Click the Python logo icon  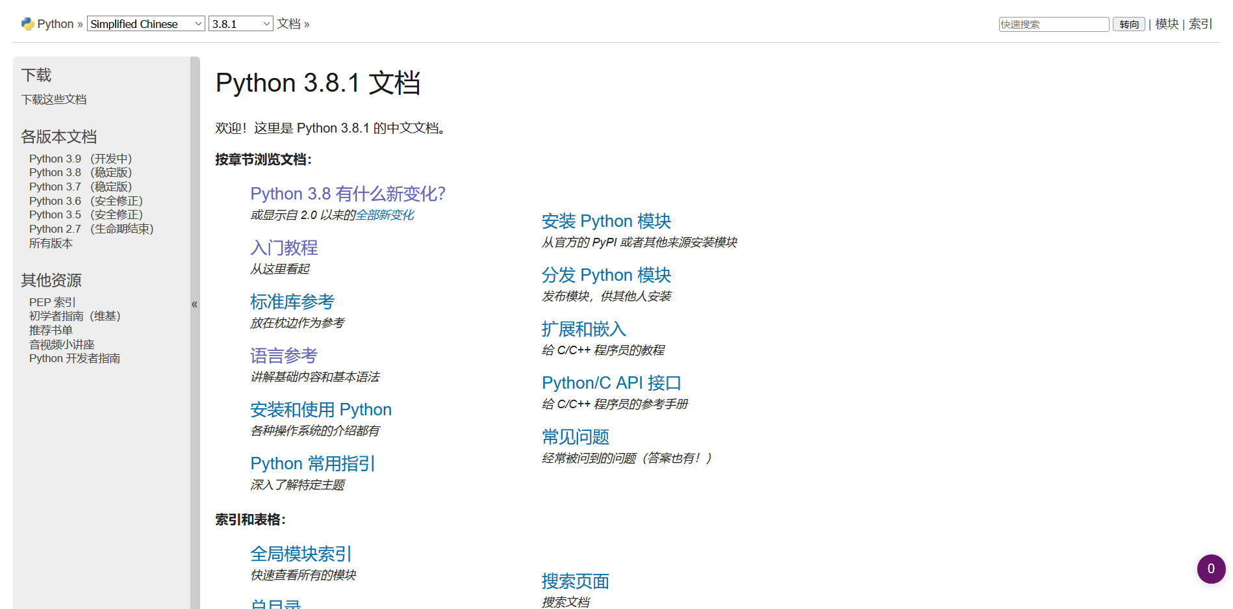tap(27, 24)
